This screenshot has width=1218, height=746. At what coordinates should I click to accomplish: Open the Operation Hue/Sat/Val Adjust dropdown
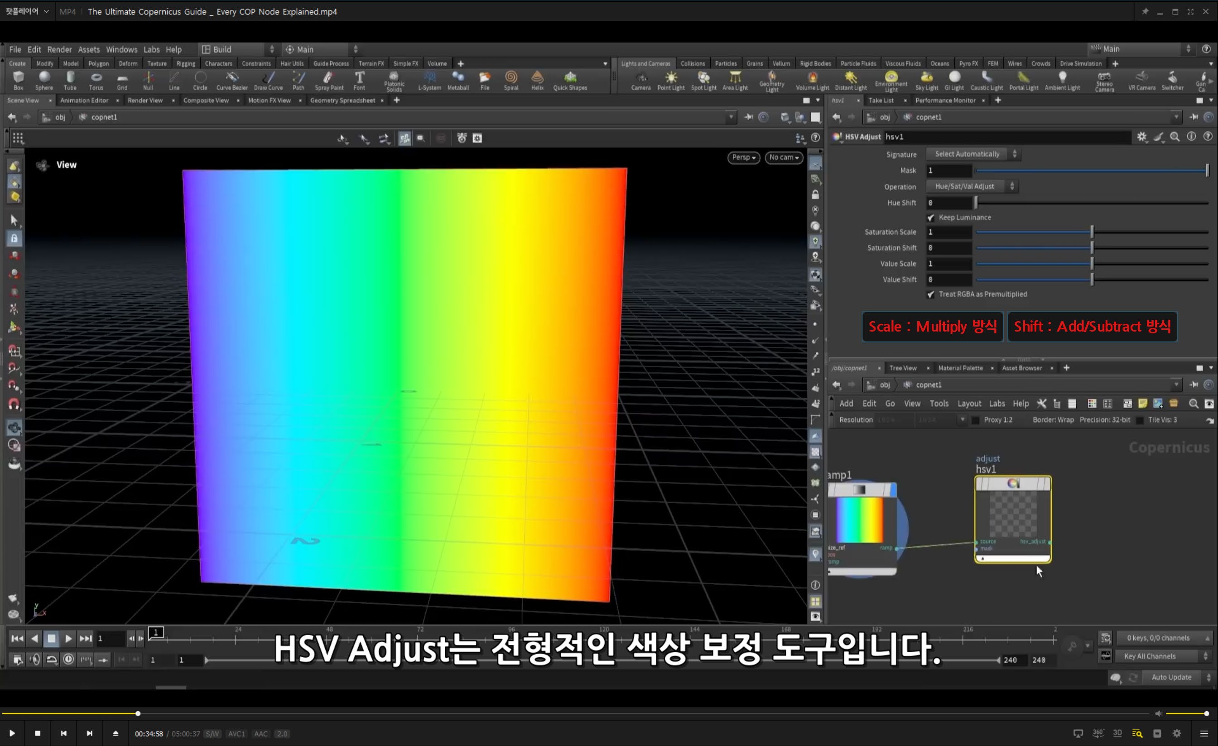[972, 186]
